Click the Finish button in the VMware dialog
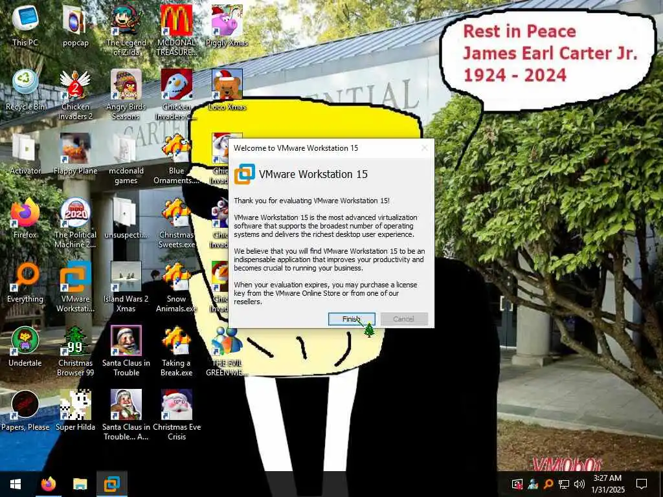The height and width of the screenshot is (497, 663). 352,319
